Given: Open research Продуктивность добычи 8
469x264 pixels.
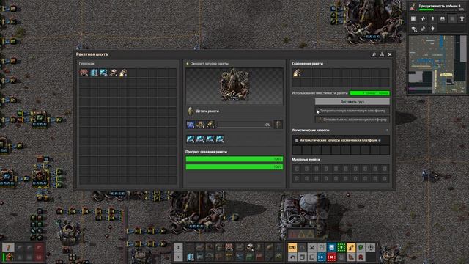Looking at the screenshot, I should tap(437, 7).
